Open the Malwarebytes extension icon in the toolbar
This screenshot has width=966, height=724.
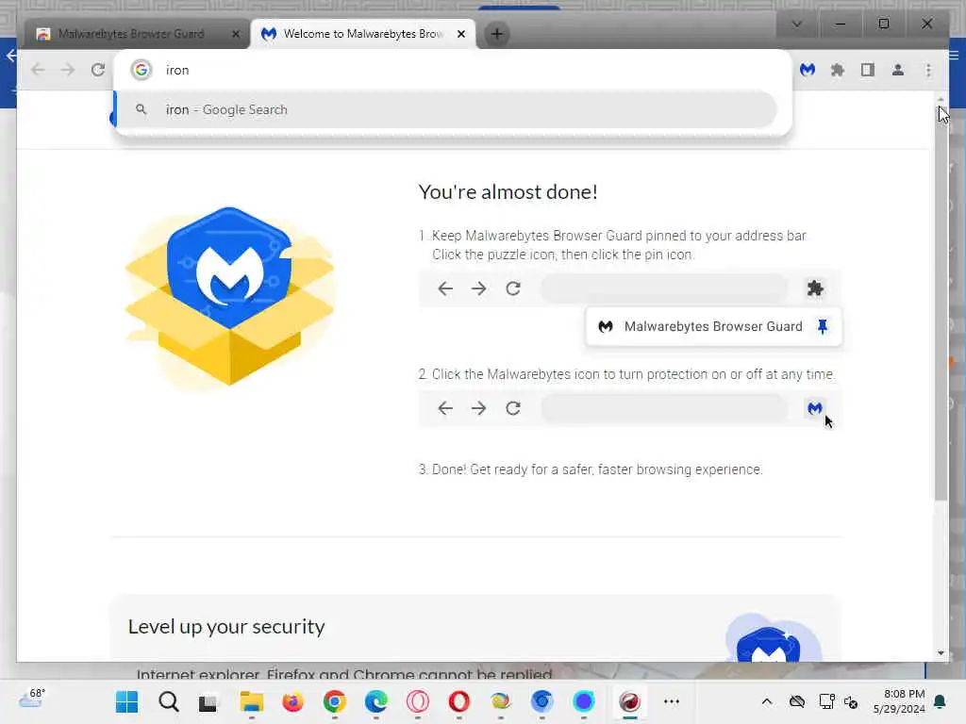pos(808,70)
